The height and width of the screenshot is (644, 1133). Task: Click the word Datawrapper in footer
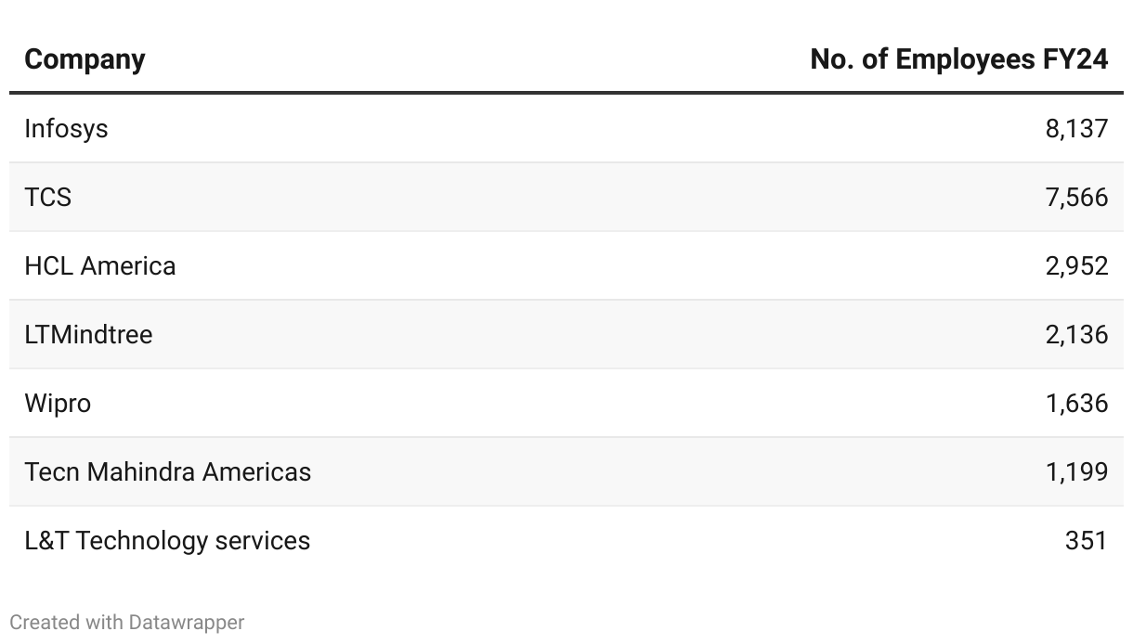click(186, 622)
